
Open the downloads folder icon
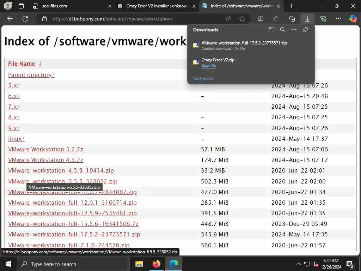coord(271,30)
